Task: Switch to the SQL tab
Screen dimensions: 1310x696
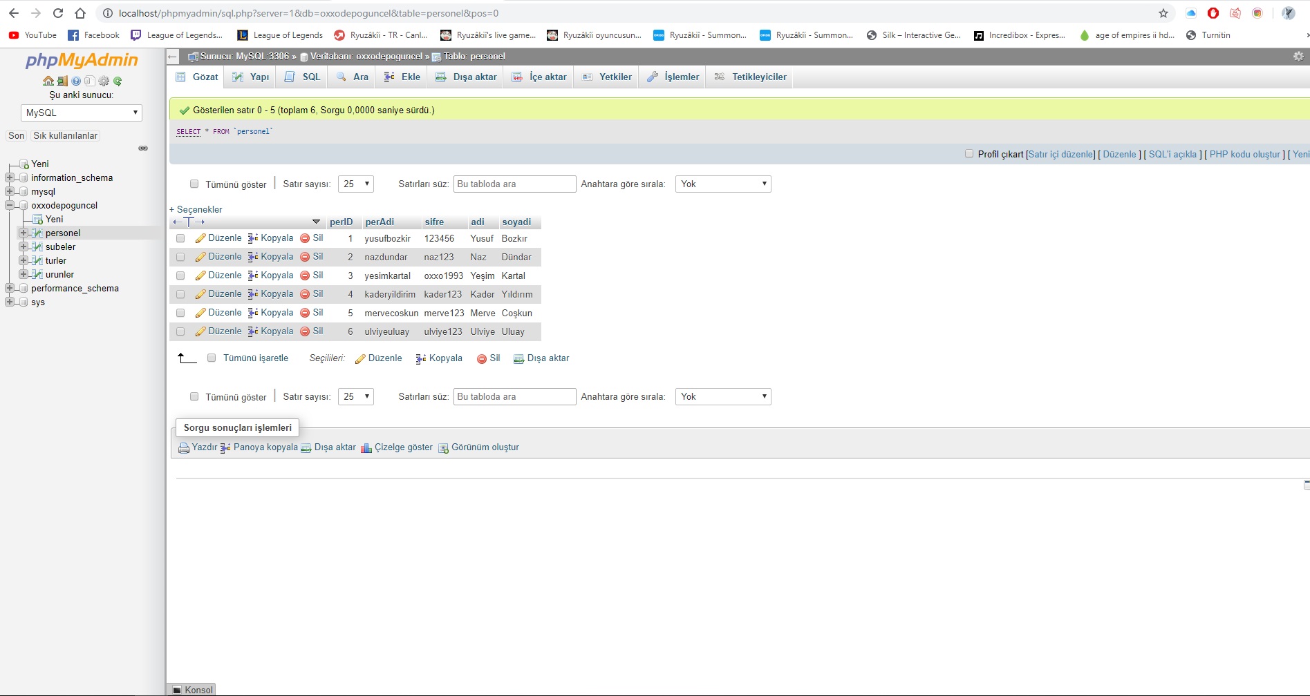Action: pos(303,77)
